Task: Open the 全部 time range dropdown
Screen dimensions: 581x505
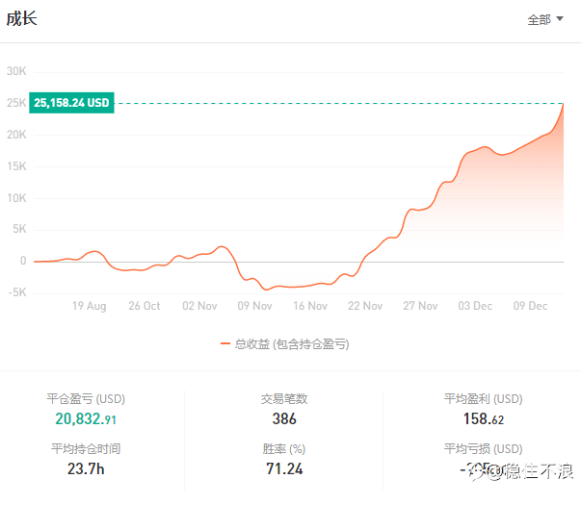Action: point(545,19)
